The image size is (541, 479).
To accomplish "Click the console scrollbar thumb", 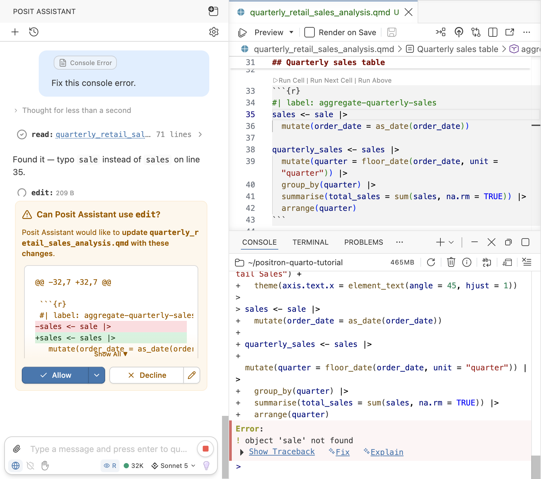I will pyautogui.click(x=536, y=467).
